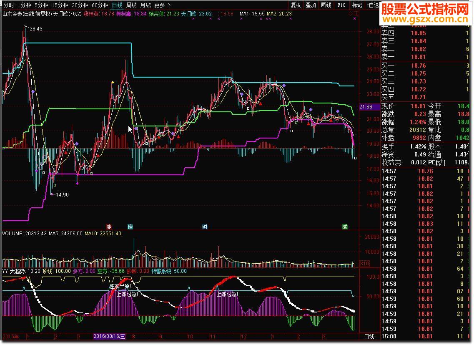
Task: Switch to 30分钟 chart period
Action: pyautogui.click(x=80, y=5)
